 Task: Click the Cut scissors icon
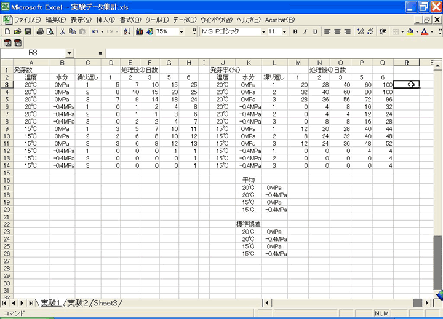pos(63,31)
